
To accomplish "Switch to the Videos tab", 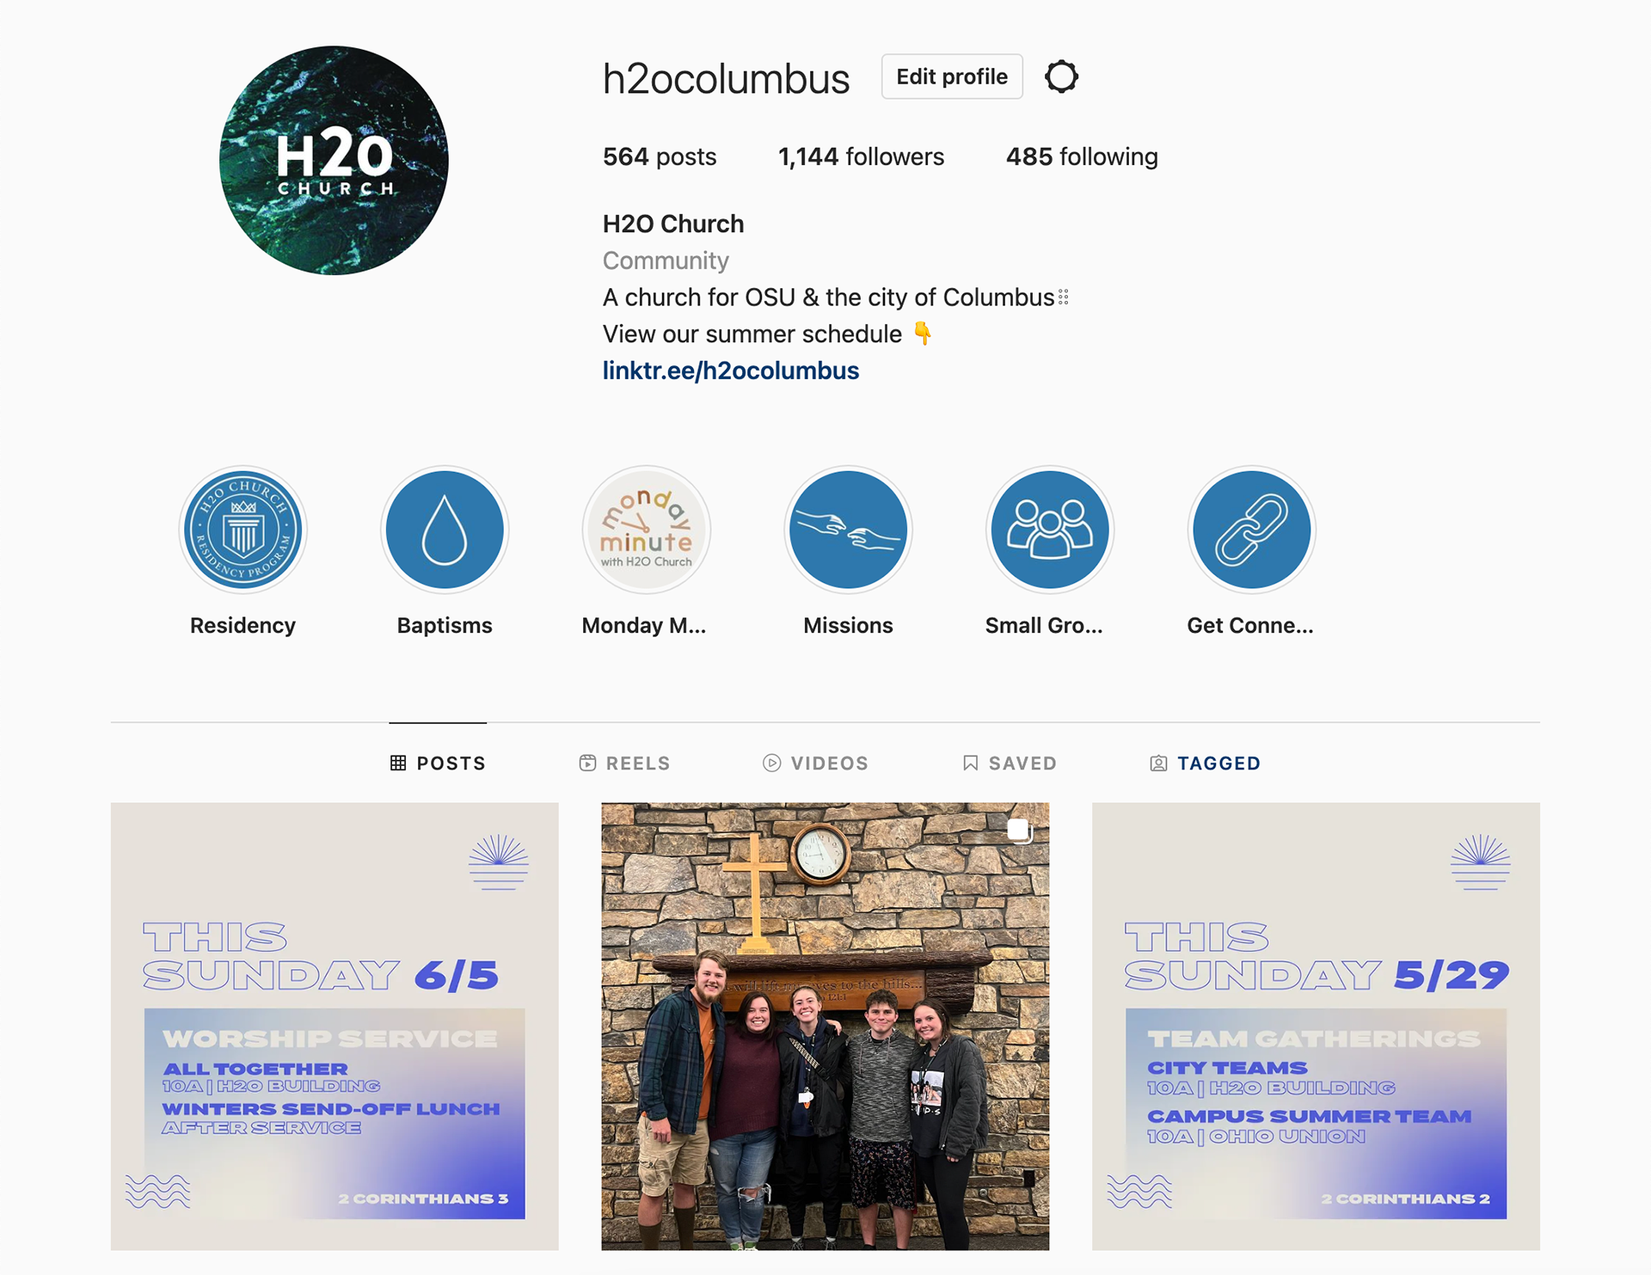I will pyautogui.click(x=815, y=763).
